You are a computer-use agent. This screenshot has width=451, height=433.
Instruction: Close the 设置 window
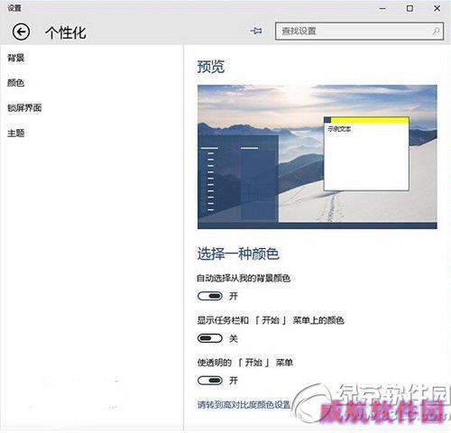(437, 8)
